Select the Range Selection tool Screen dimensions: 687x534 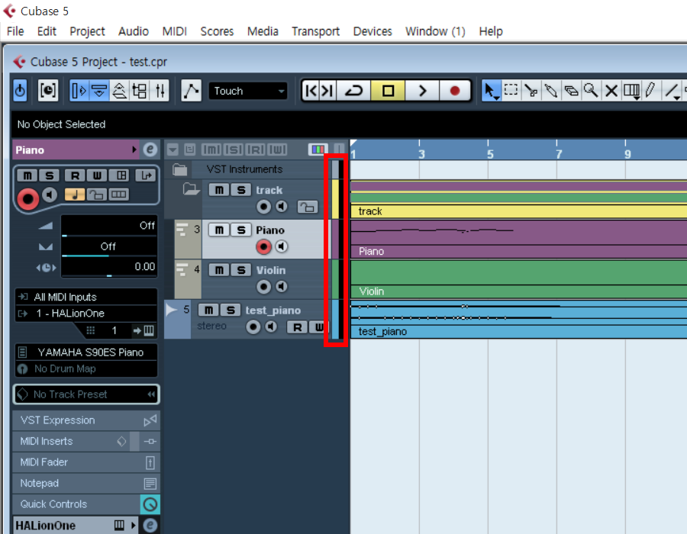pos(511,91)
